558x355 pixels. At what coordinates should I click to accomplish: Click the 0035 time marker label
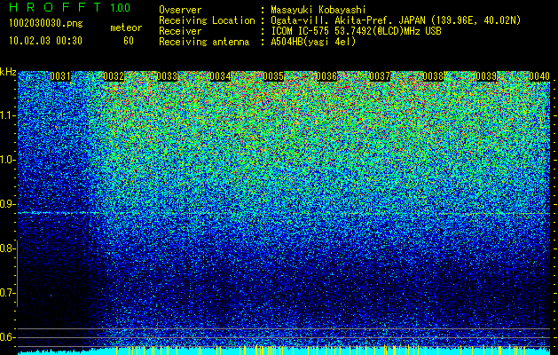273,76
